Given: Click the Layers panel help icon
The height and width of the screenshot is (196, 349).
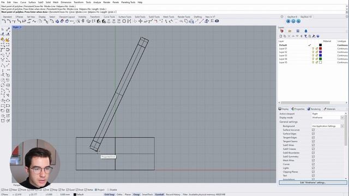Looking at the screenshot, I should [318, 36].
